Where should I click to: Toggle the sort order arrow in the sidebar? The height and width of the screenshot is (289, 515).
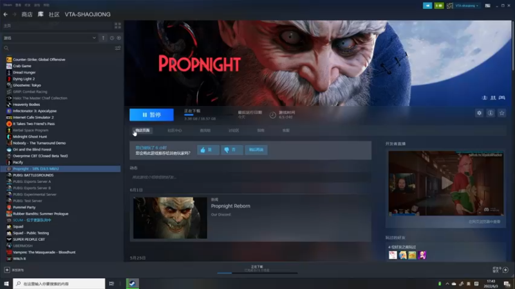103,38
